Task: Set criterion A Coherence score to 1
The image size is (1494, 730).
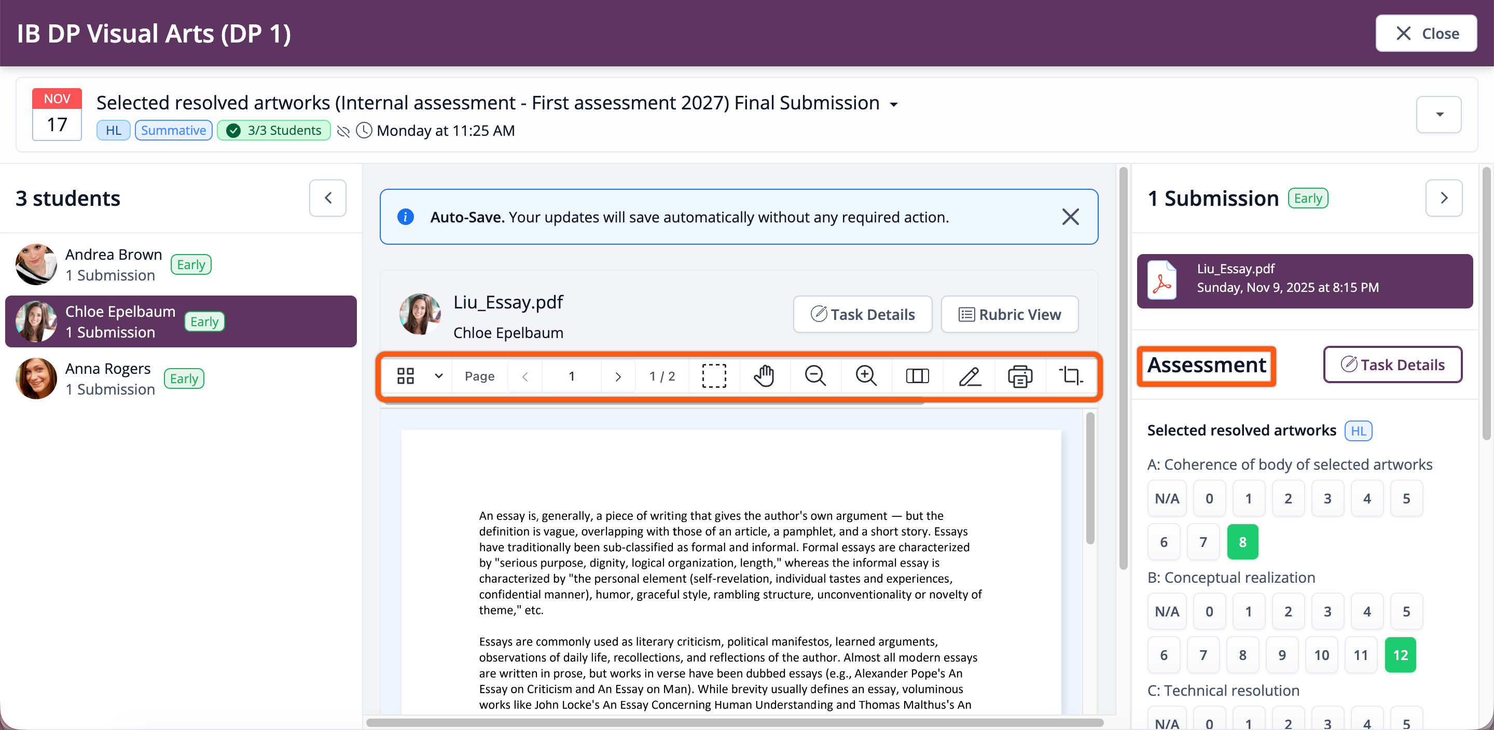Action: (x=1248, y=498)
